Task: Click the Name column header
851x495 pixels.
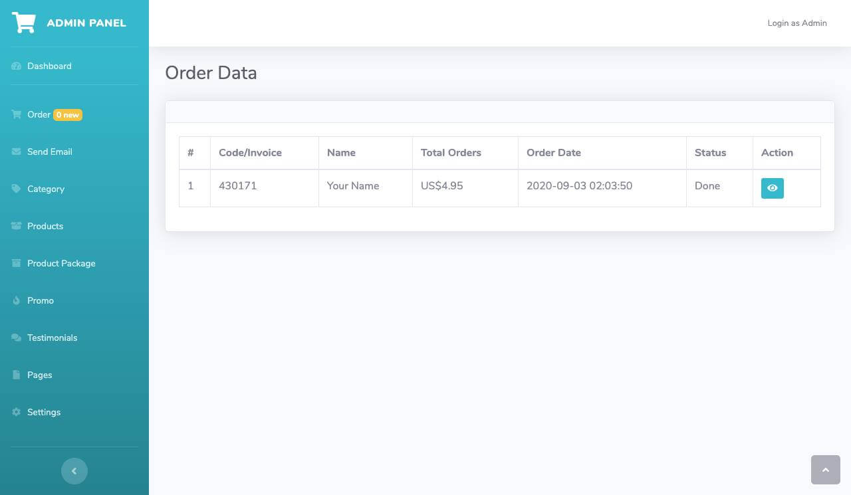Action: tap(366, 153)
